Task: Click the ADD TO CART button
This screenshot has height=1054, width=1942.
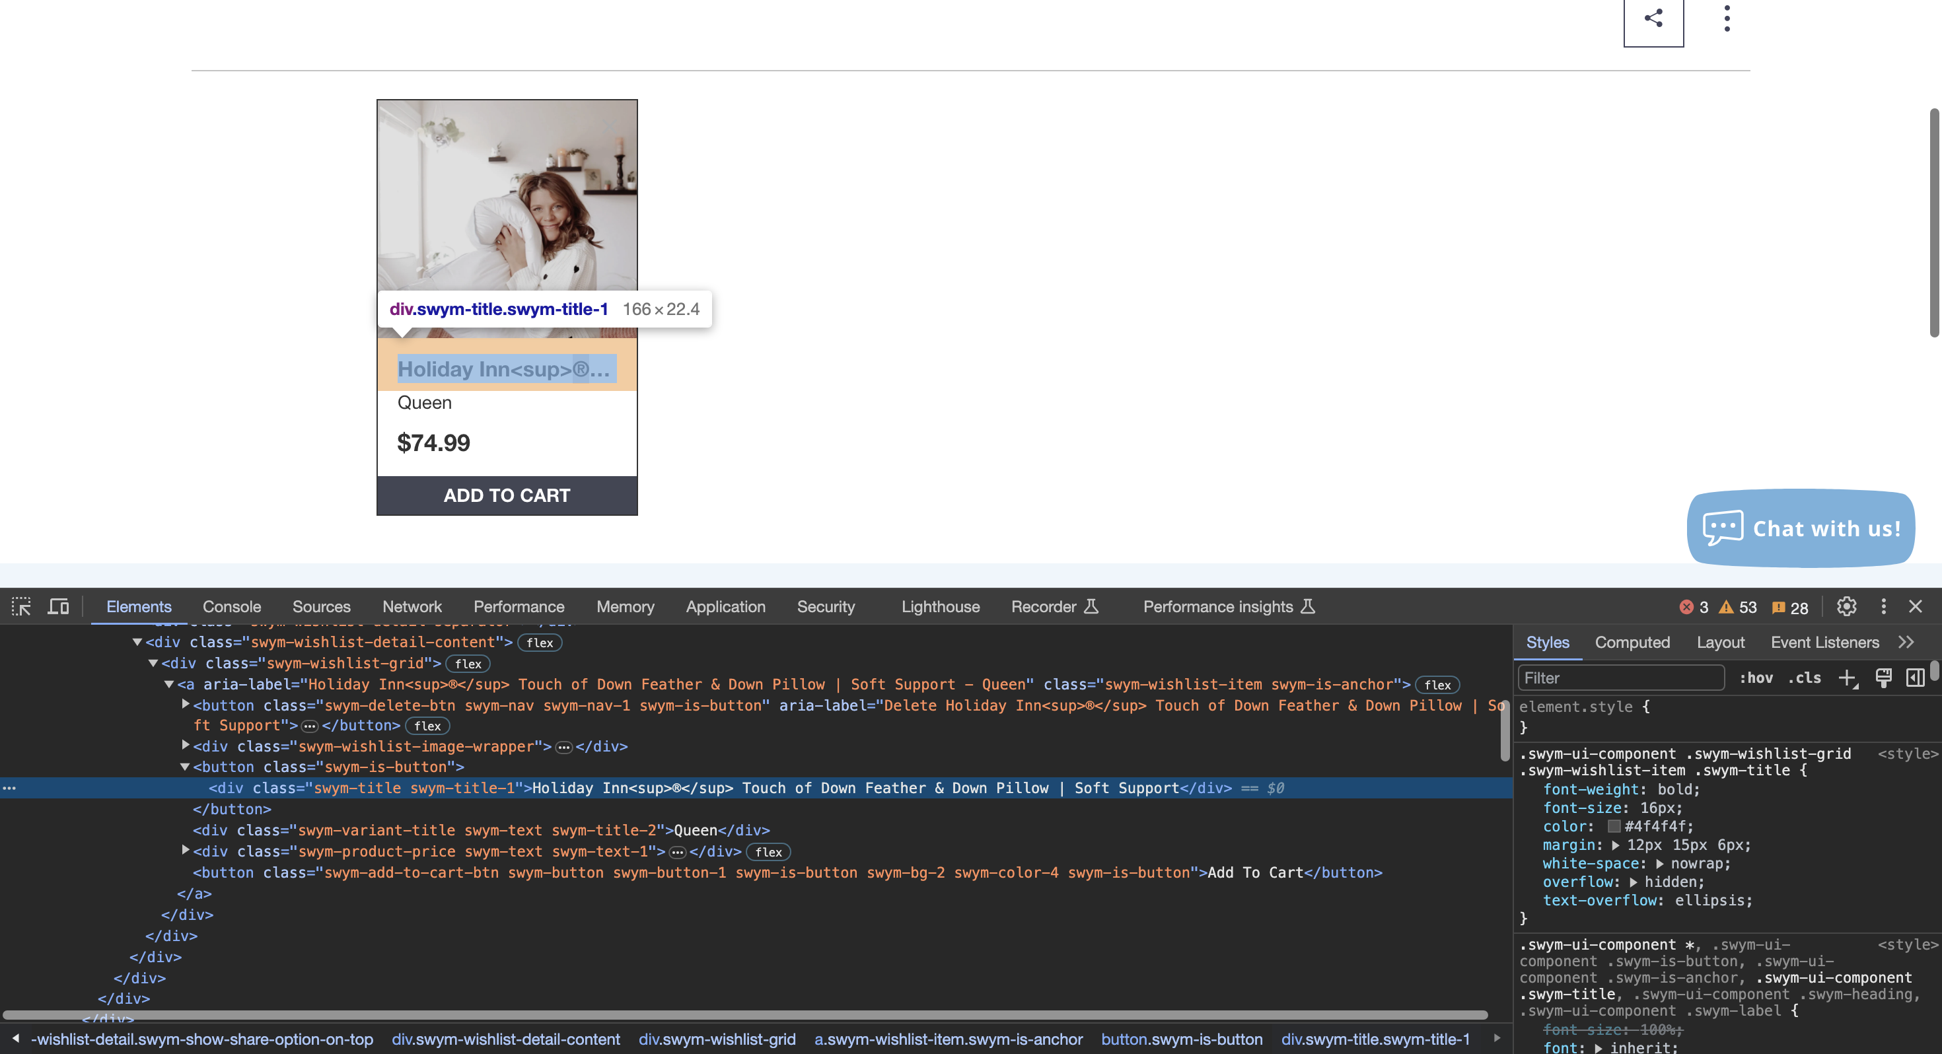Action: (x=507, y=495)
